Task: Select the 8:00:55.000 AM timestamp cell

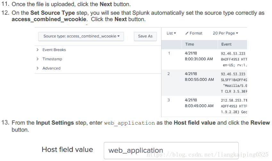Action: click(x=199, y=80)
